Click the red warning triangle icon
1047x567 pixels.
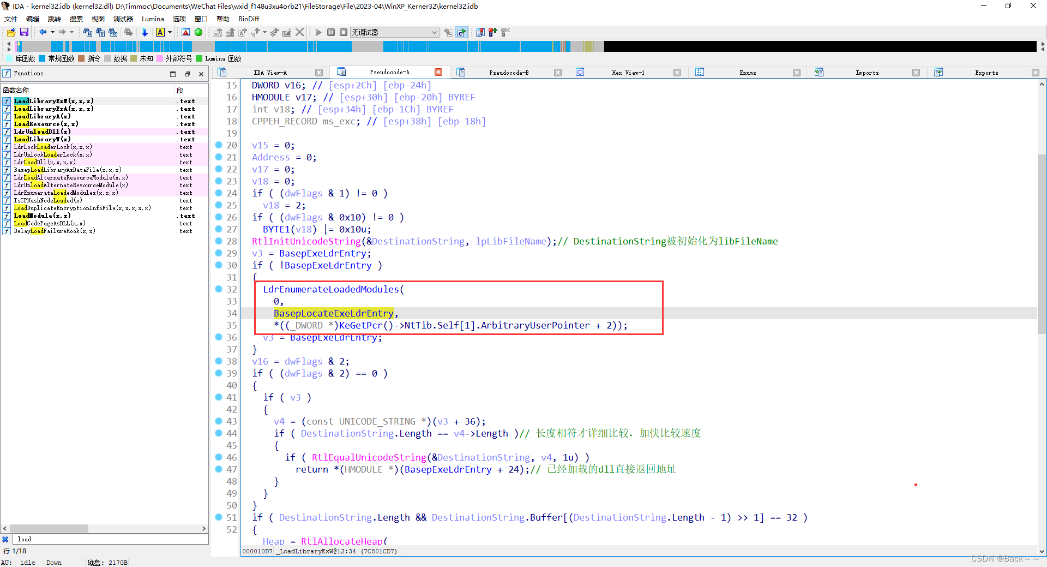click(x=186, y=32)
